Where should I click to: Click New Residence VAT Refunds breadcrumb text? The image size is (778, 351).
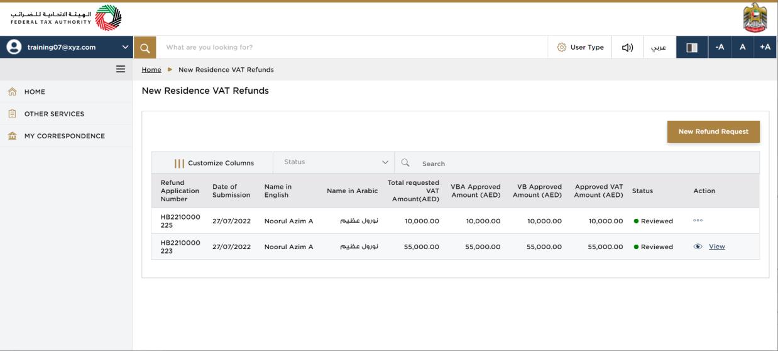226,70
